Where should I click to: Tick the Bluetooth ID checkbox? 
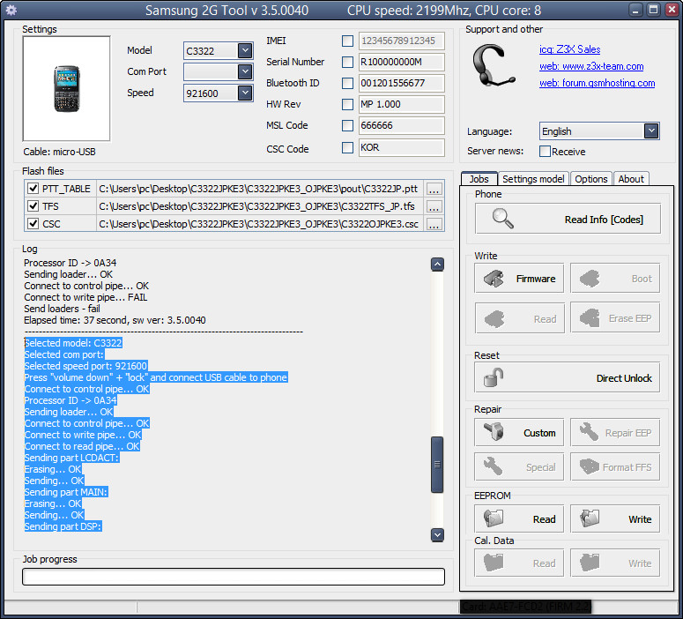click(347, 83)
